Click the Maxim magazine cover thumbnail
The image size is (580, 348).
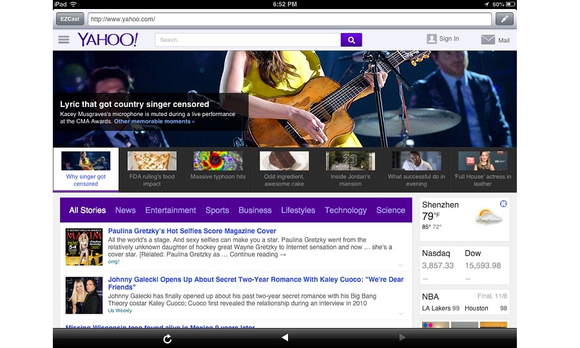pyautogui.click(x=84, y=247)
